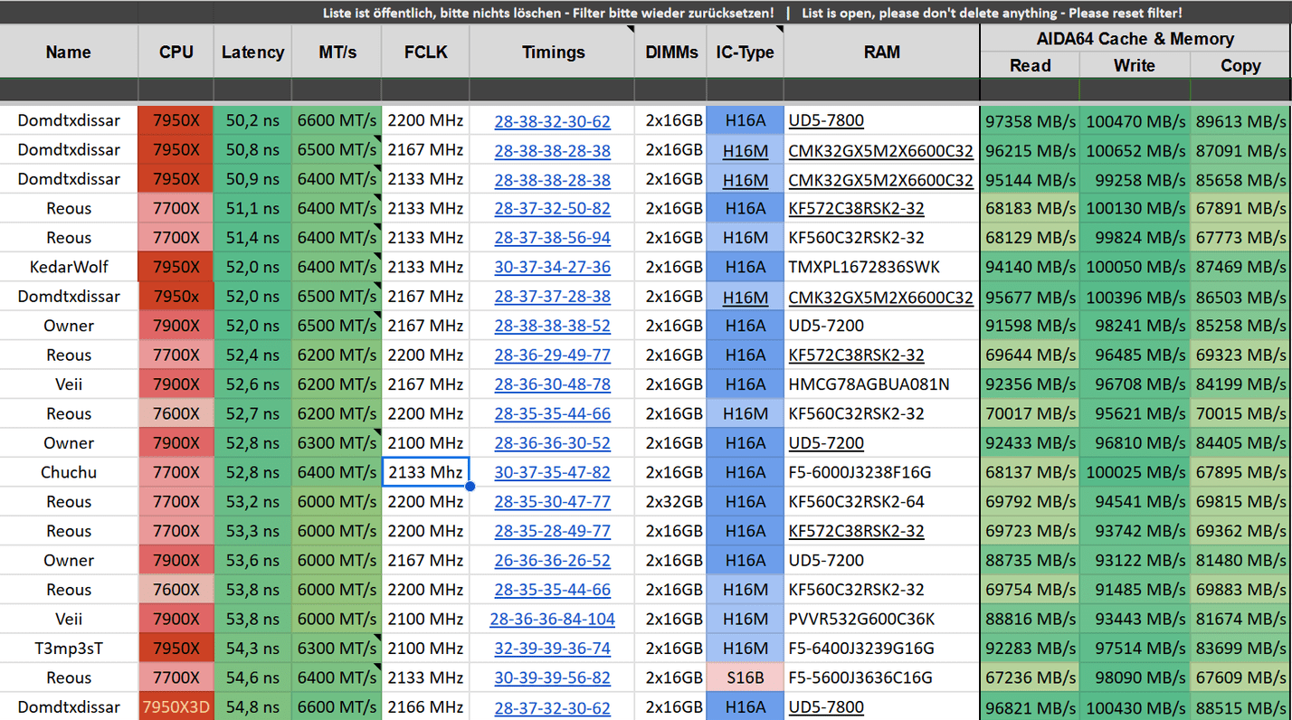1292x720 pixels.
Task: Select the PVVR532G600C36K RAM cell
Action: [881, 619]
